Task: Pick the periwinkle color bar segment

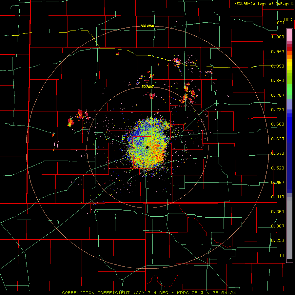Action: click(289, 104)
